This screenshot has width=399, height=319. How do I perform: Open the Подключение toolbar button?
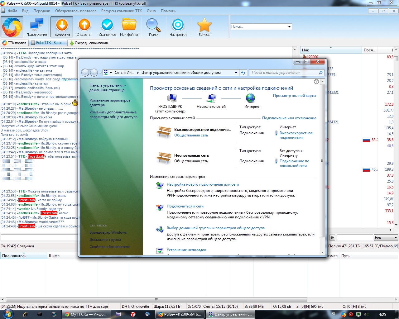(36, 27)
